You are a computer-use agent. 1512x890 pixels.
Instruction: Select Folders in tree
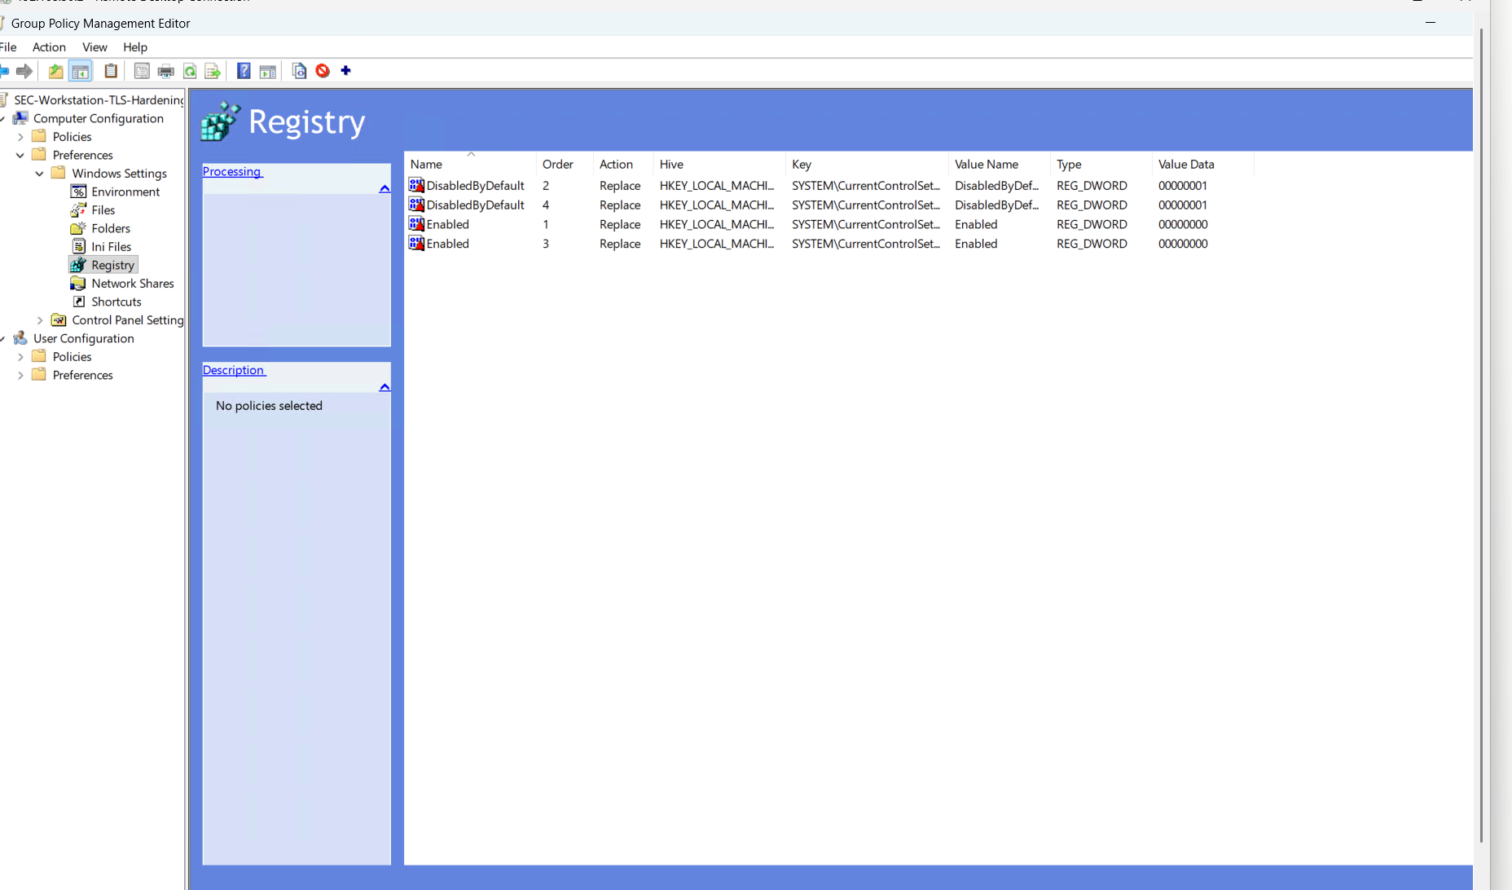point(111,228)
